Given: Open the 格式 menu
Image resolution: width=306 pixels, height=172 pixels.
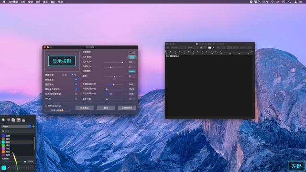Looking at the screenshot, I should click(38, 1).
